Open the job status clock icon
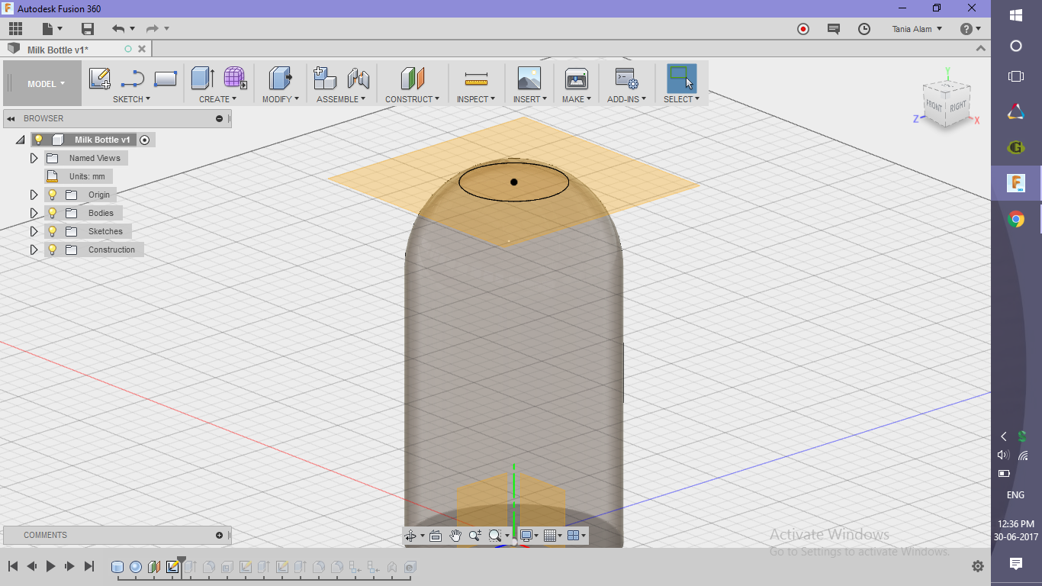This screenshot has width=1042, height=586. click(864, 29)
